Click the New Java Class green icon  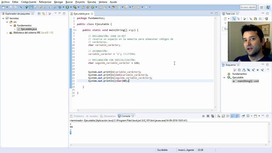[x=93, y=7]
